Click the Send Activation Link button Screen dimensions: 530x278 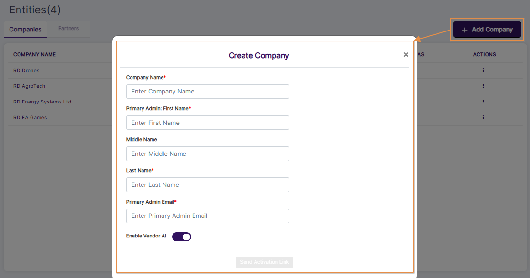click(265, 262)
